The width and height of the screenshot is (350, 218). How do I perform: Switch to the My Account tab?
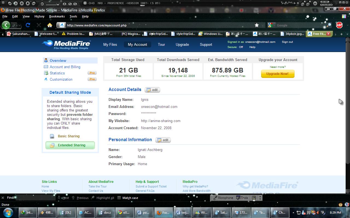pos(137,44)
